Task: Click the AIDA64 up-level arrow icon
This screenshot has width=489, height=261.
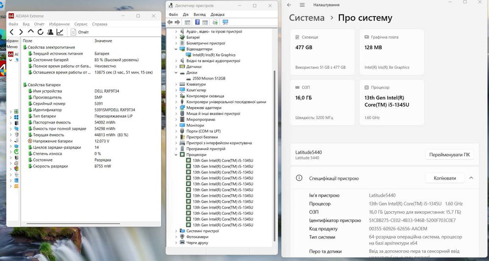Action: [30, 32]
